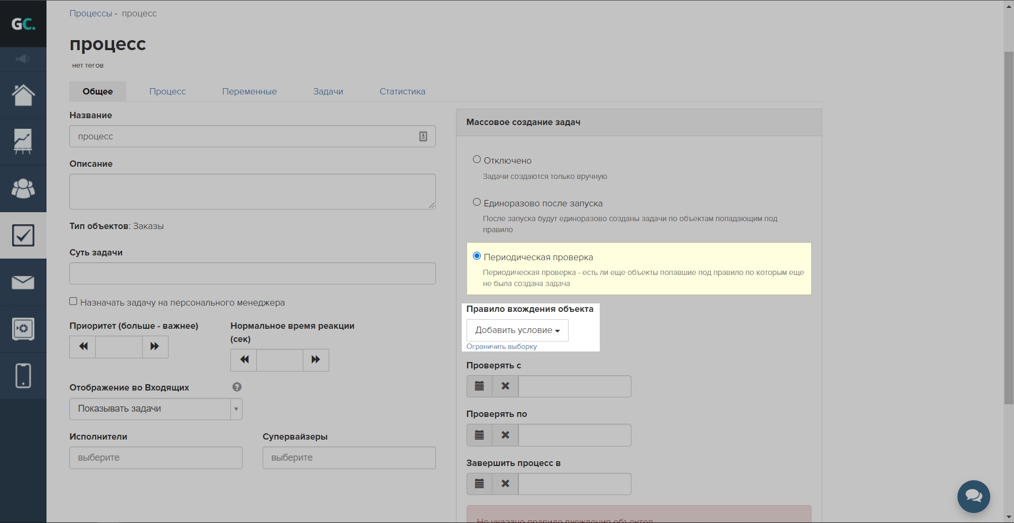Open the home icon in sidebar
The height and width of the screenshot is (523, 1014).
coord(23,96)
